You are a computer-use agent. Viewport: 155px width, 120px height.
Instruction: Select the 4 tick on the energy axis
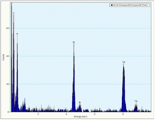66,114
